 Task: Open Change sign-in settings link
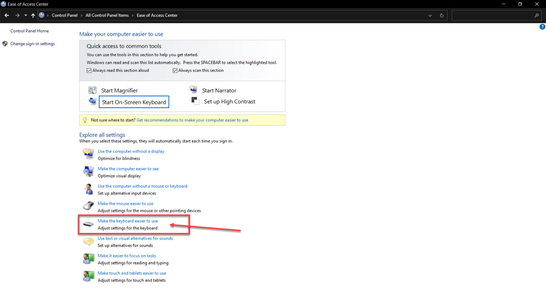(x=32, y=44)
